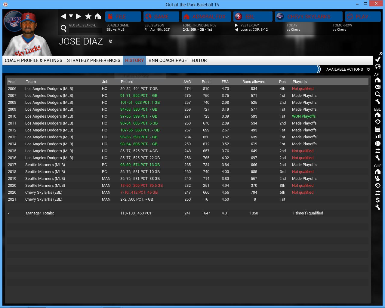Image resolution: width=385 pixels, height=308 pixels.
Task: Click the "2-2, .500, - GB - 1st" team record
Action: click(x=197, y=29)
